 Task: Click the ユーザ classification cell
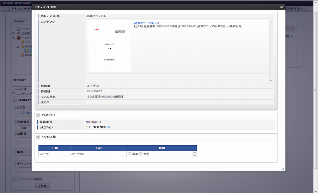(x=54, y=154)
